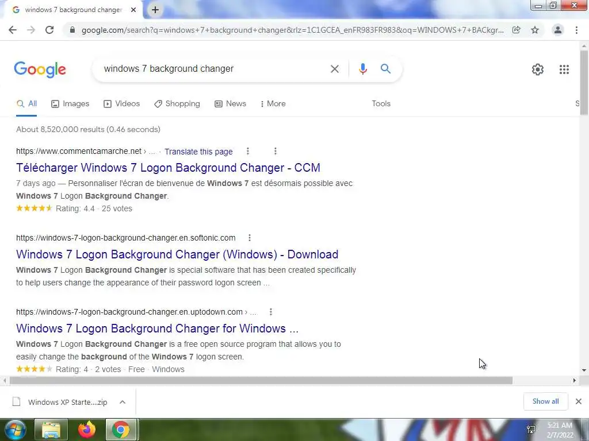Click the uptodown.com URL text
The width and height of the screenshot is (589, 441).
129,312
